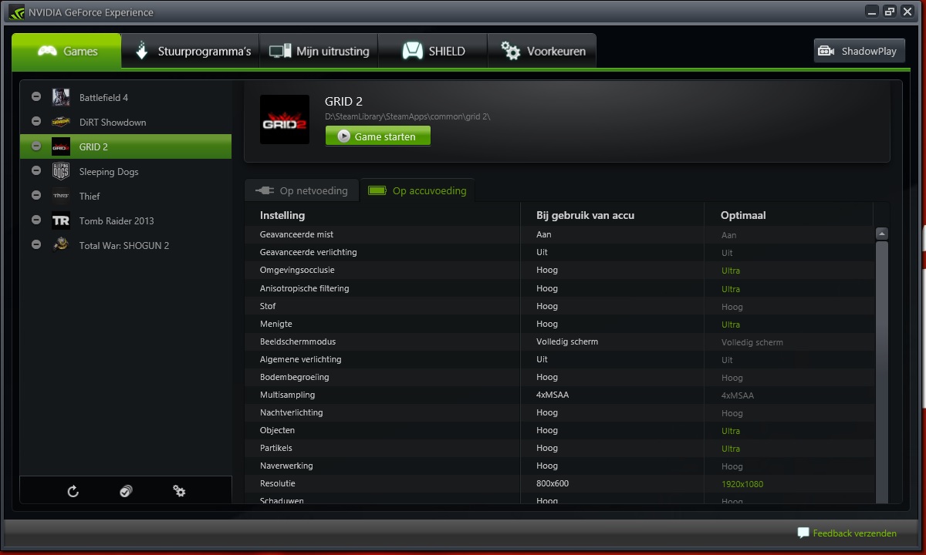Click the Total War SHOGUN 2 icon

point(61,245)
